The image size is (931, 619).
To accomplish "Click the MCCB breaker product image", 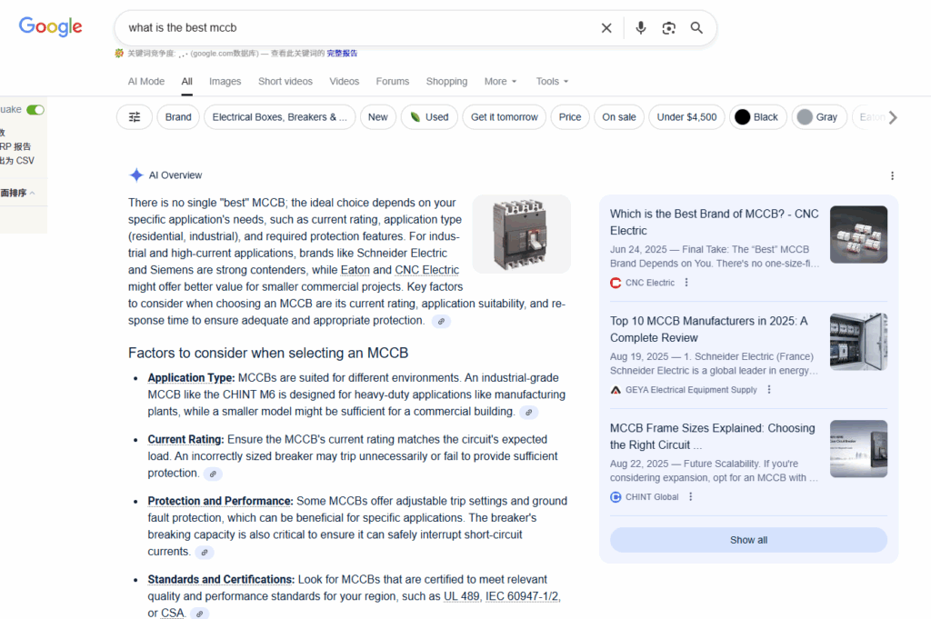I will coord(521,234).
